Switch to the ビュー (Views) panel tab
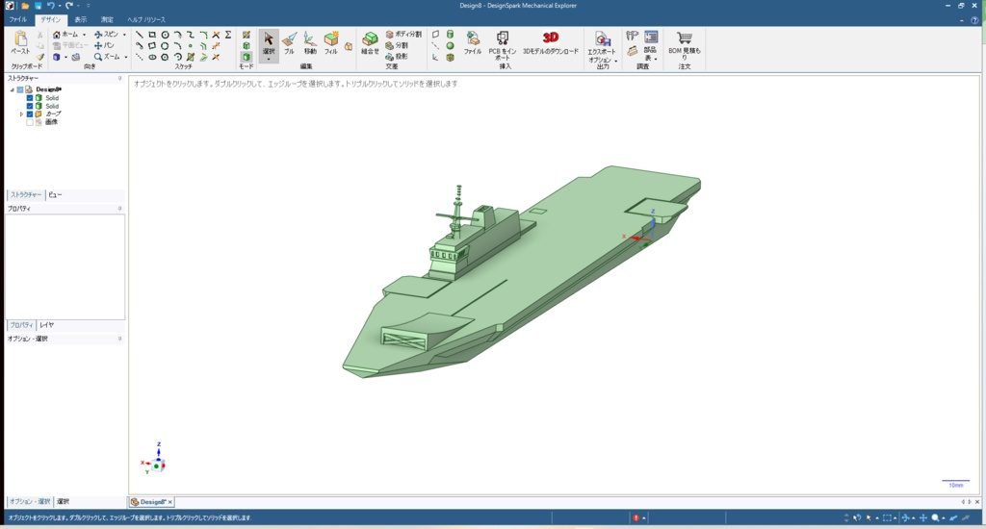The height and width of the screenshot is (529, 986). [55, 194]
